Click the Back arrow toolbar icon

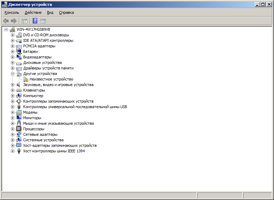pos(6,21)
